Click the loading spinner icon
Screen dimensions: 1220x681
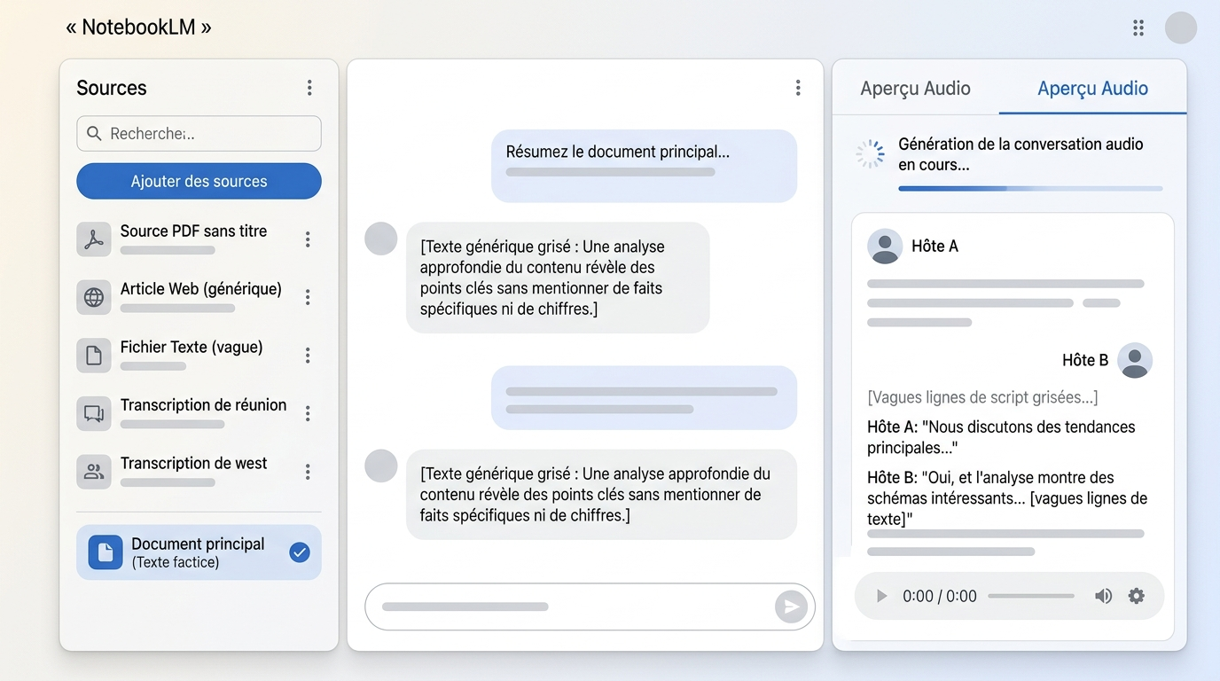pos(870,154)
